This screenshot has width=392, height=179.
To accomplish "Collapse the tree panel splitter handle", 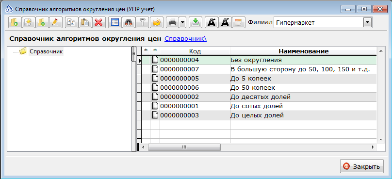I will (x=134, y=54).
